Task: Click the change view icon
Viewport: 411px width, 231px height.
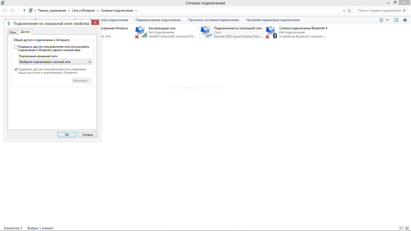Action: pos(382,20)
